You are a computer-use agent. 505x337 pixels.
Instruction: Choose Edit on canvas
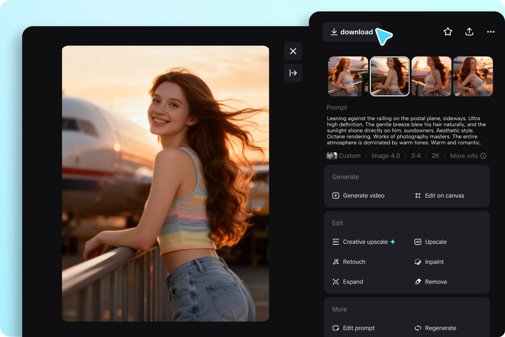tap(439, 196)
